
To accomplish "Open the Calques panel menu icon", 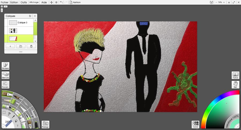I will click(30, 16).
